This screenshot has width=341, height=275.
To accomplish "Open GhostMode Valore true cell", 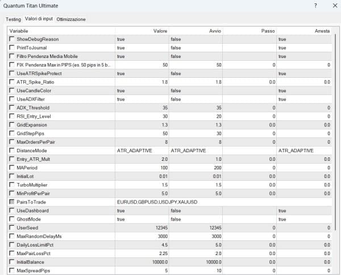I will pos(142,219).
